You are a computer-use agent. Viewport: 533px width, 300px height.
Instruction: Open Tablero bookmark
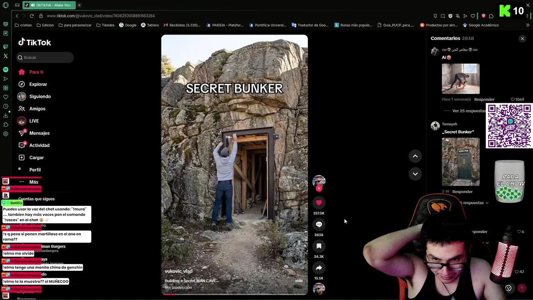point(150,25)
